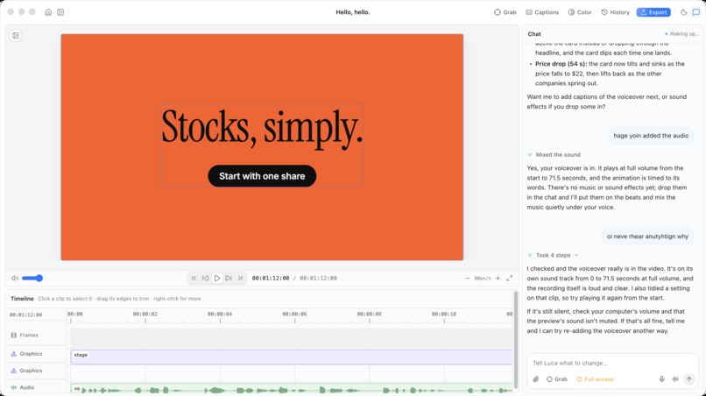Click the current timecode 00:01:12:00 in player bar
Image resolution: width=706 pixels, height=396 pixels.
270,278
